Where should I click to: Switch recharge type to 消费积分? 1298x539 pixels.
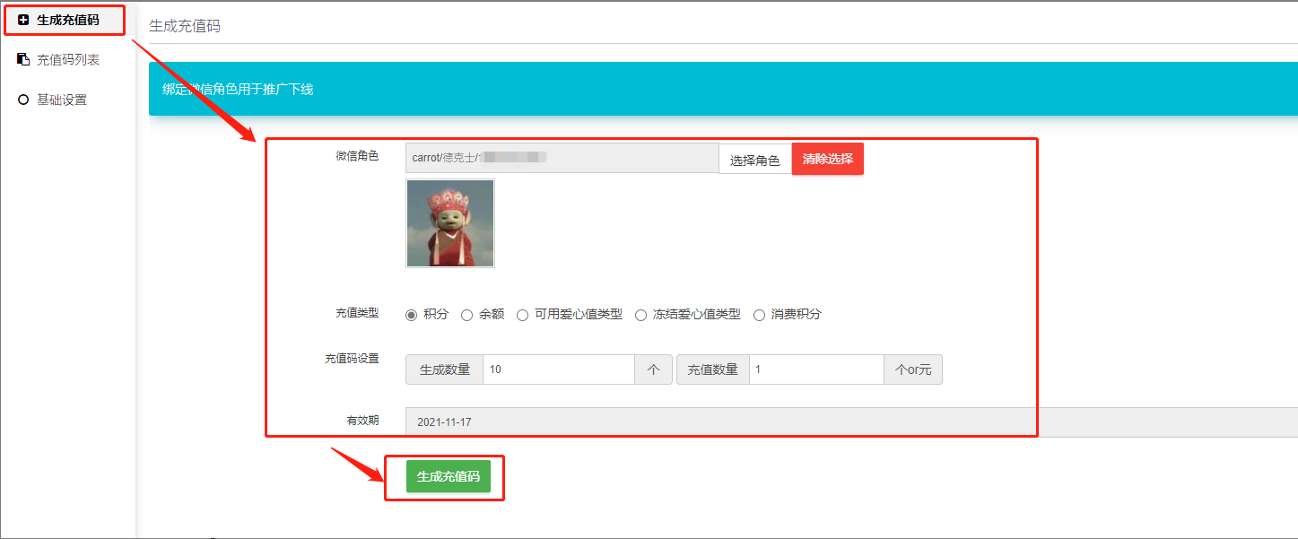[759, 315]
